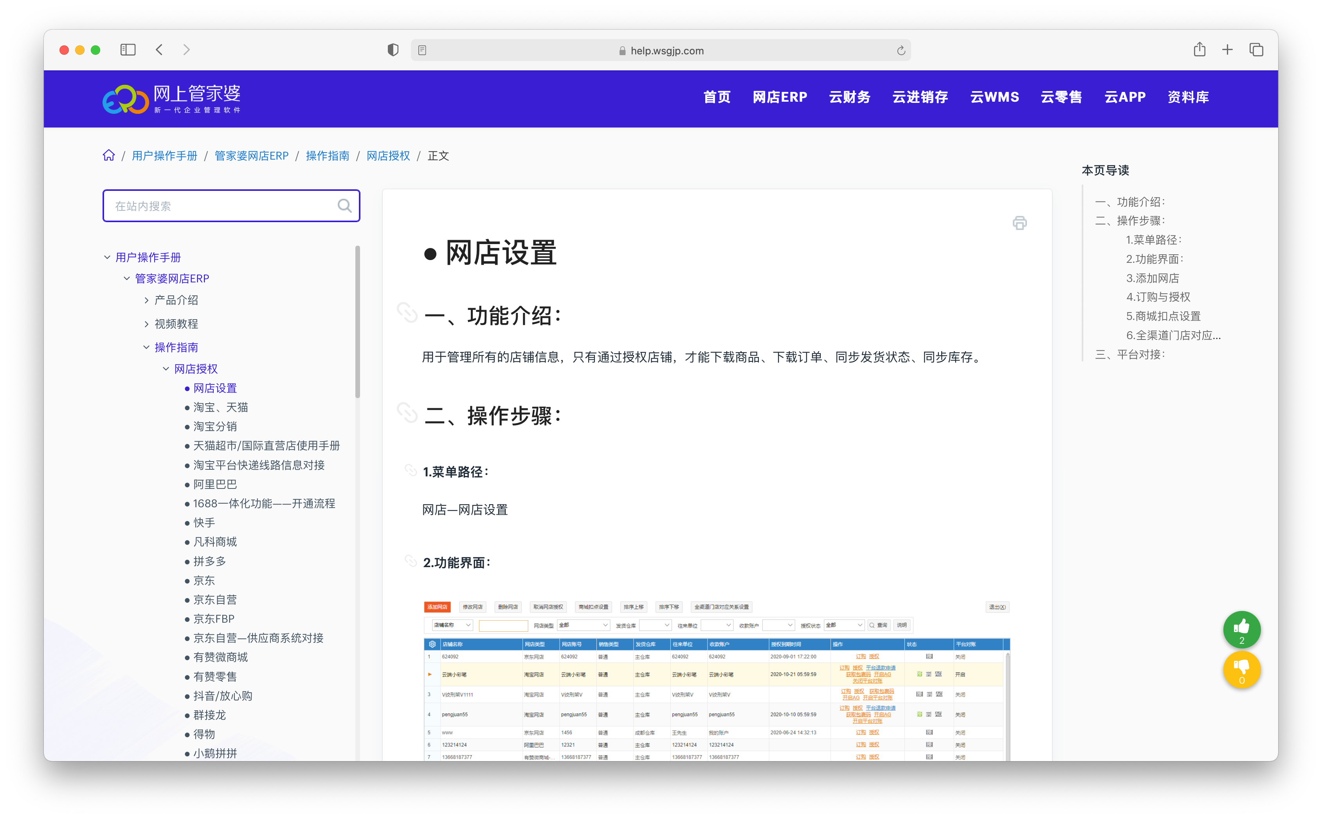1322x819 pixels.
Task: Click the home icon in breadcrumb
Action: point(108,155)
